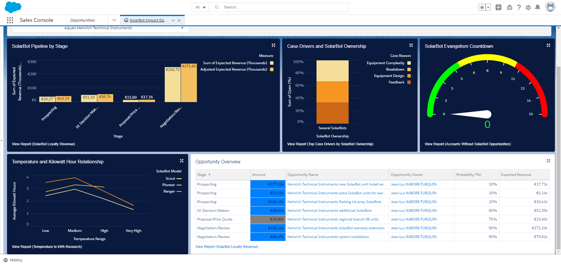Screen dimensions: 561x266
Task: Open Favorites star icon
Action: pos(482,7)
